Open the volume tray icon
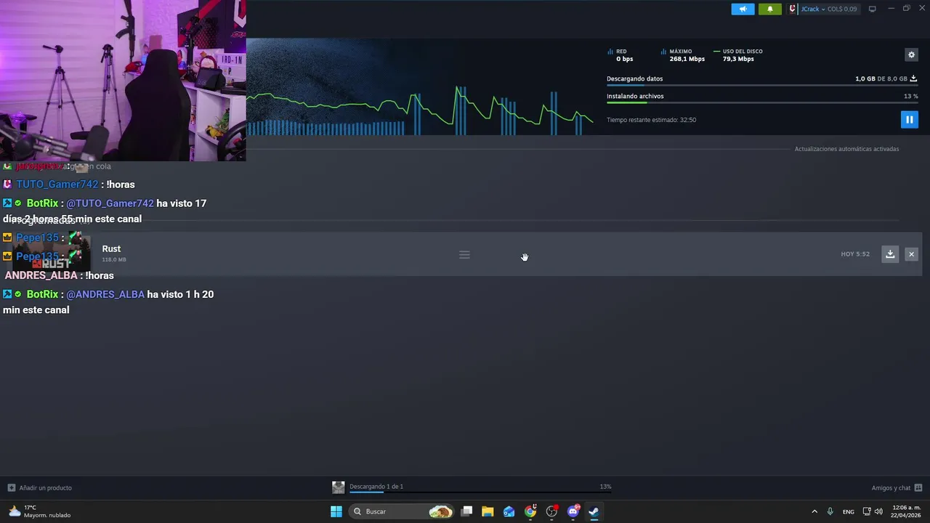 point(878,511)
